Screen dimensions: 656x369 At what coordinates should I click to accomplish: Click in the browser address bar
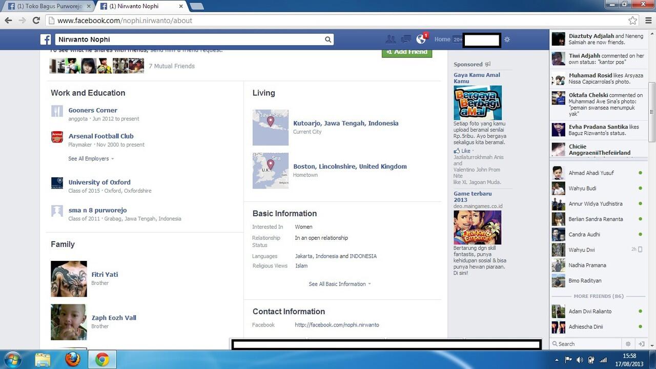[336, 20]
